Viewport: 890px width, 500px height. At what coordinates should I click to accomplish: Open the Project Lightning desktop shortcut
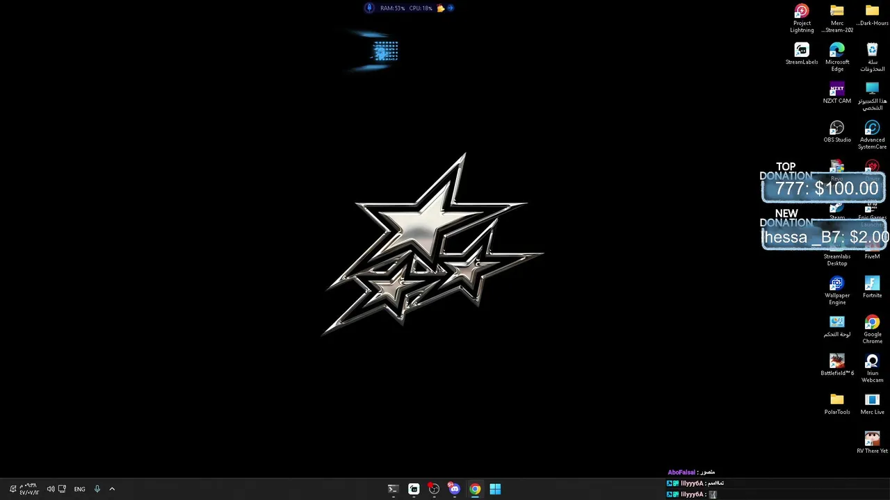coord(802,19)
